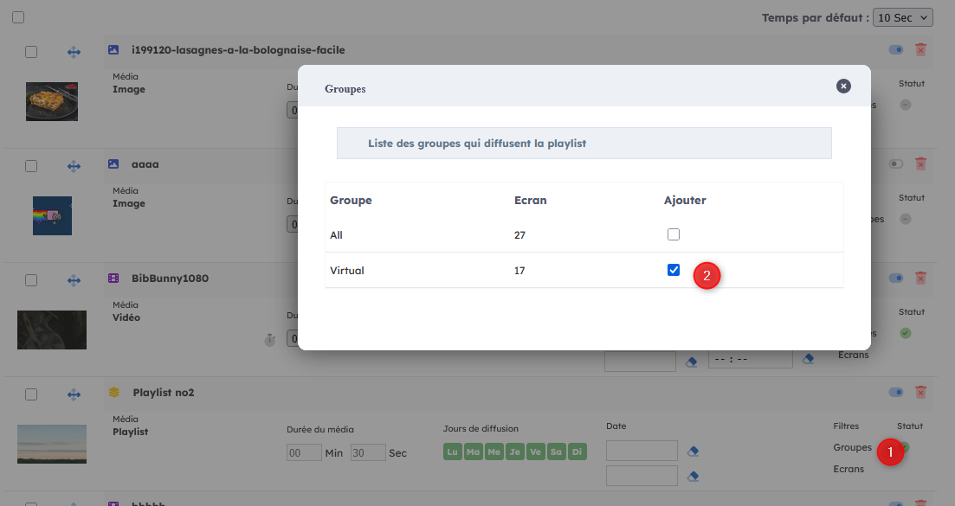Enable the toggle switch for aaaa
955x506 pixels.
[895, 164]
